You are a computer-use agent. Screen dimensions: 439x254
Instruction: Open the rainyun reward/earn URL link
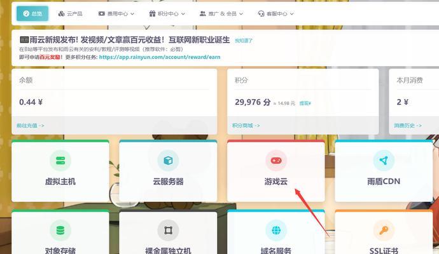tap(160, 57)
